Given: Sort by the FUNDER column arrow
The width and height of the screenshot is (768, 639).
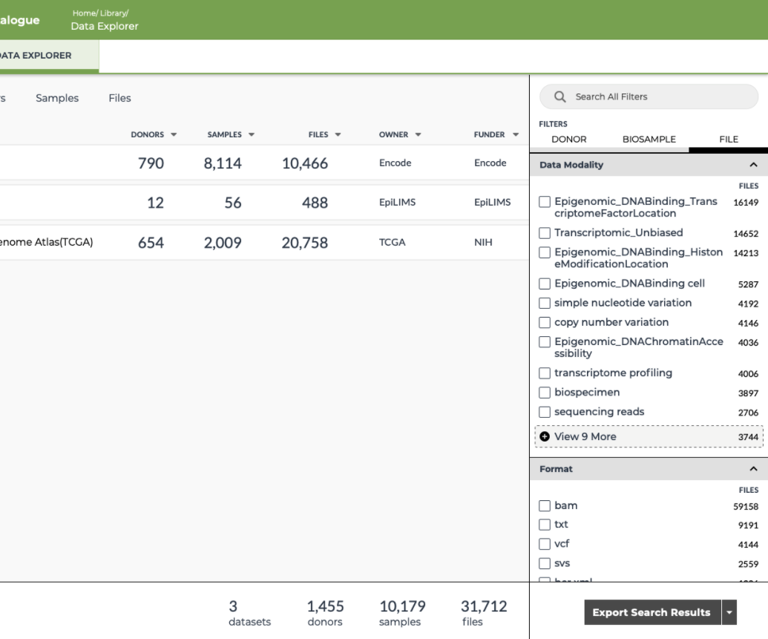Looking at the screenshot, I should (515, 135).
